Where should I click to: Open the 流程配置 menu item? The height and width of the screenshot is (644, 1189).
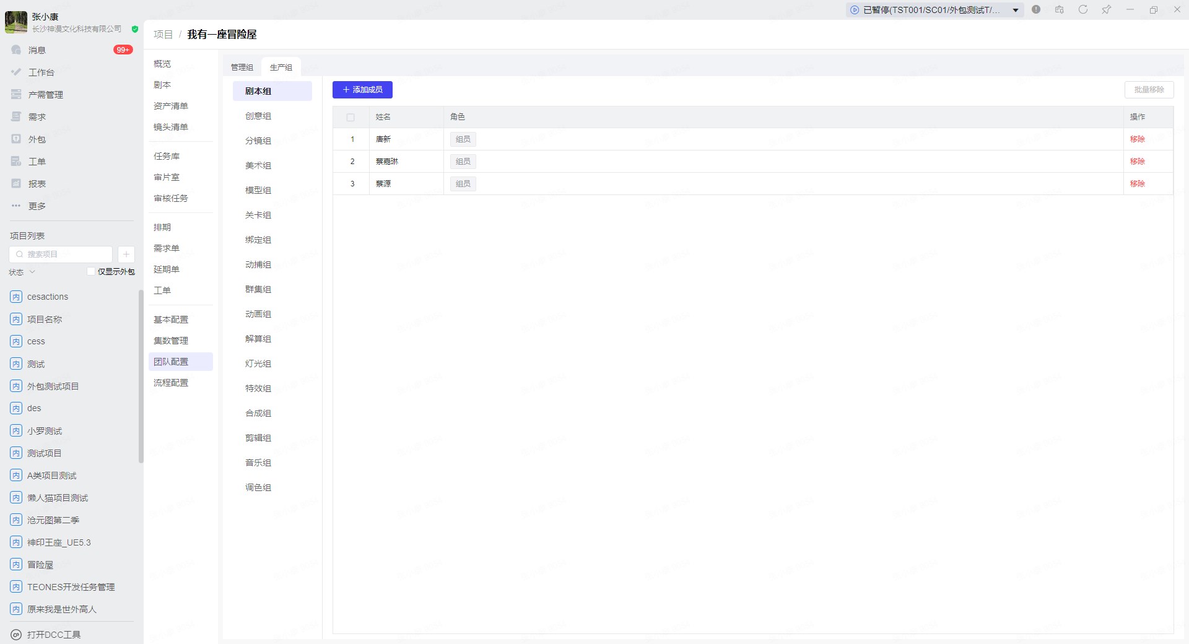pyautogui.click(x=171, y=383)
